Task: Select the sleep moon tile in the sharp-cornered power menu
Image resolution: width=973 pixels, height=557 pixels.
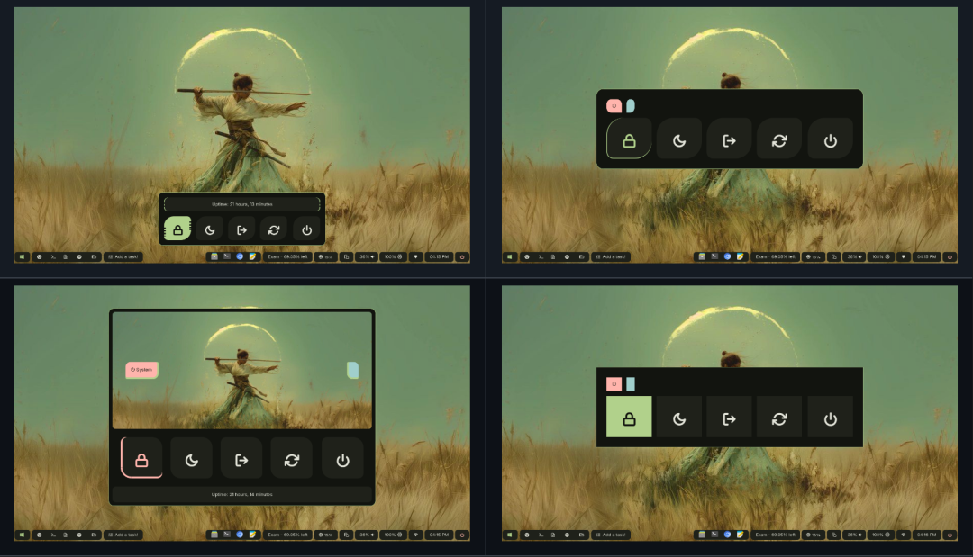Action: pyautogui.click(x=679, y=417)
